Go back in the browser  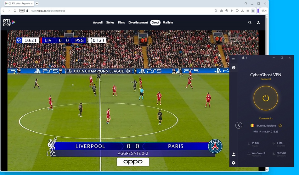[x=3, y=11]
